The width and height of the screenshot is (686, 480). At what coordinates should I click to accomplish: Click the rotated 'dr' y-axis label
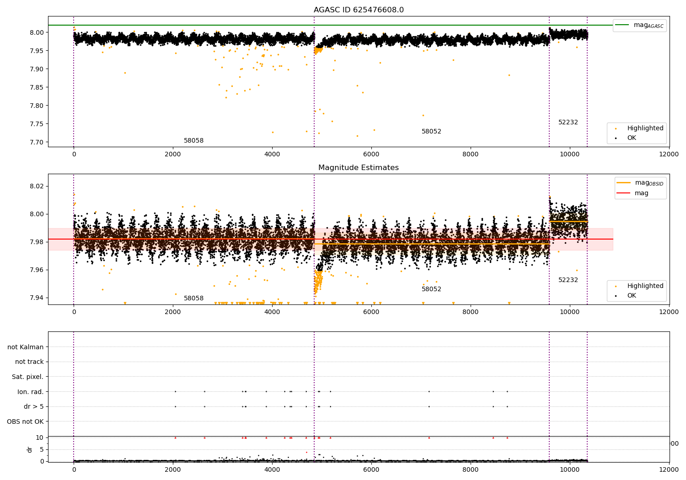point(30,449)
